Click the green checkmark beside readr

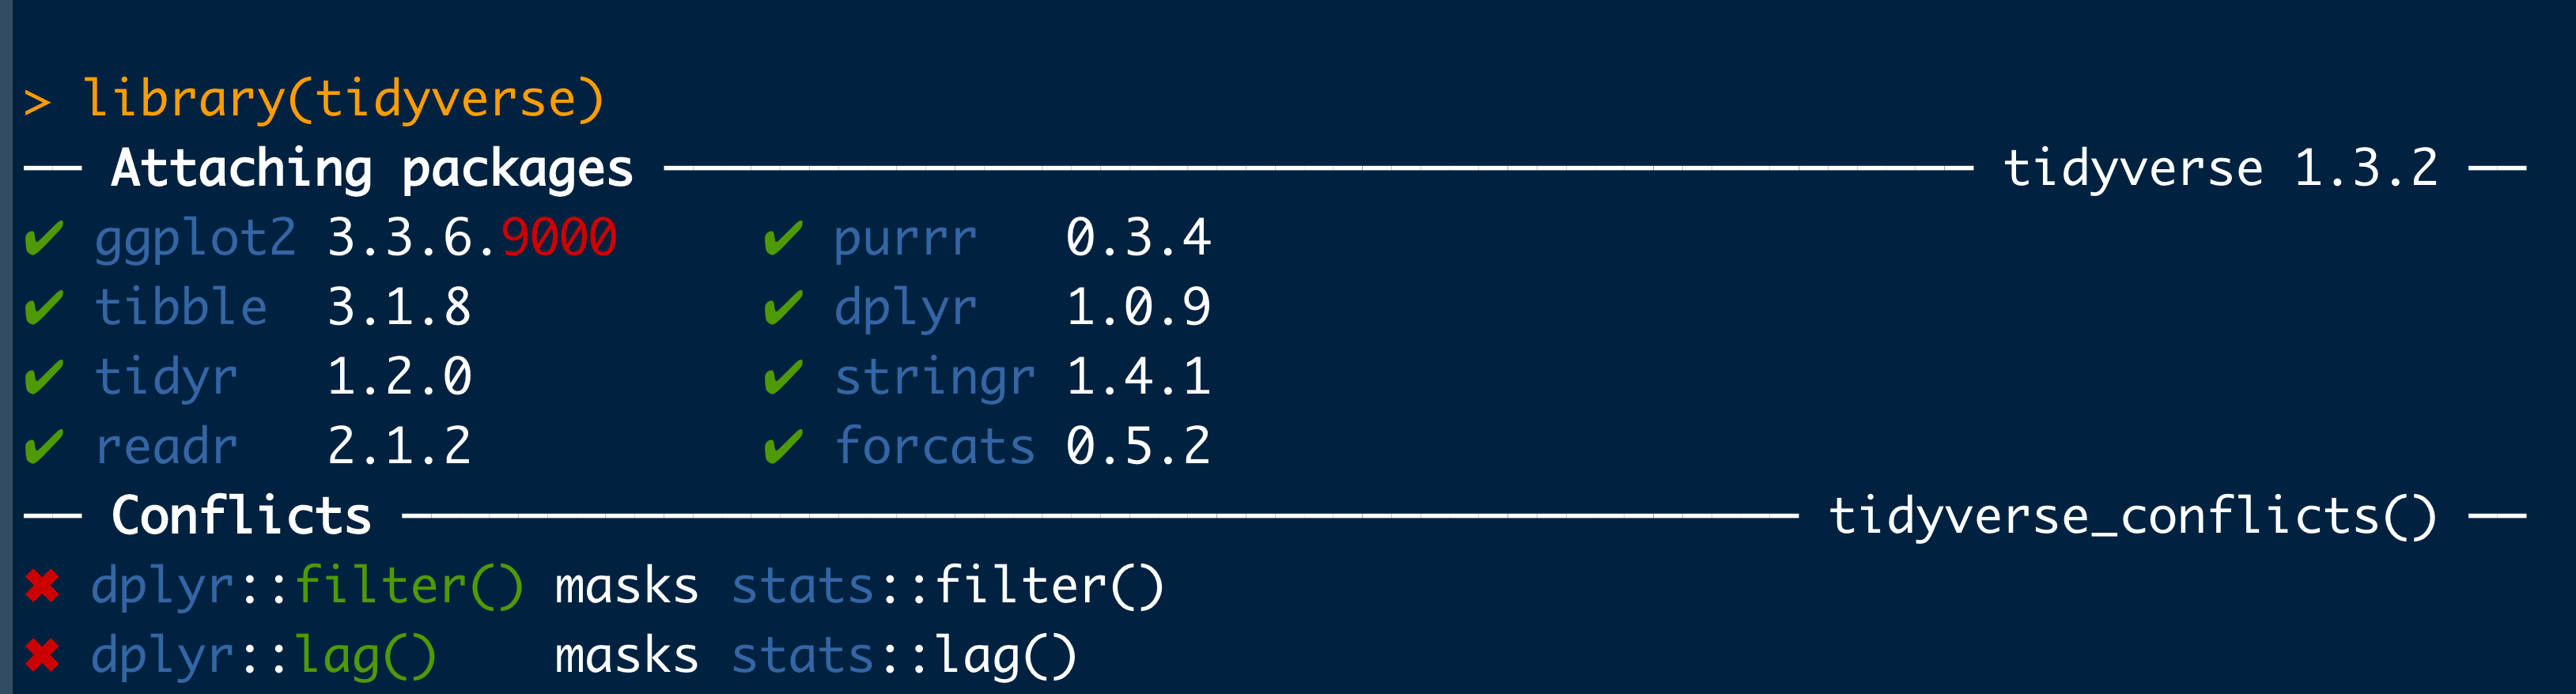pos(44,447)
